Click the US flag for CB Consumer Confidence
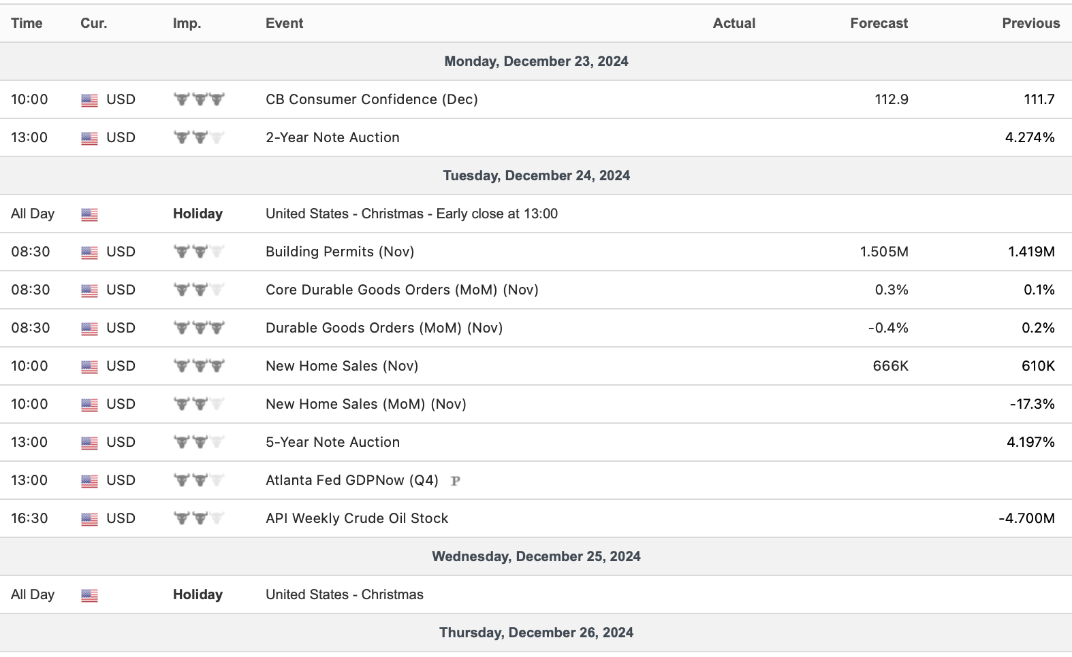1072x657 pixels. click(x=89, y=100)
